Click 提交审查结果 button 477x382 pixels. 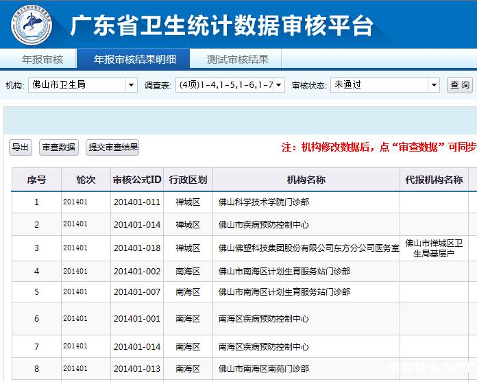point(112,147)
